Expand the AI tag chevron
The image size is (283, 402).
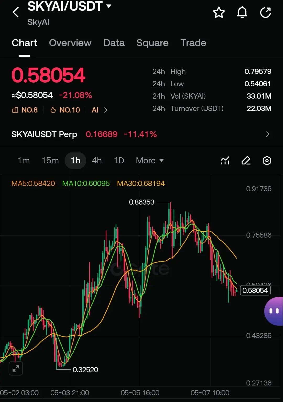[106, 110]
